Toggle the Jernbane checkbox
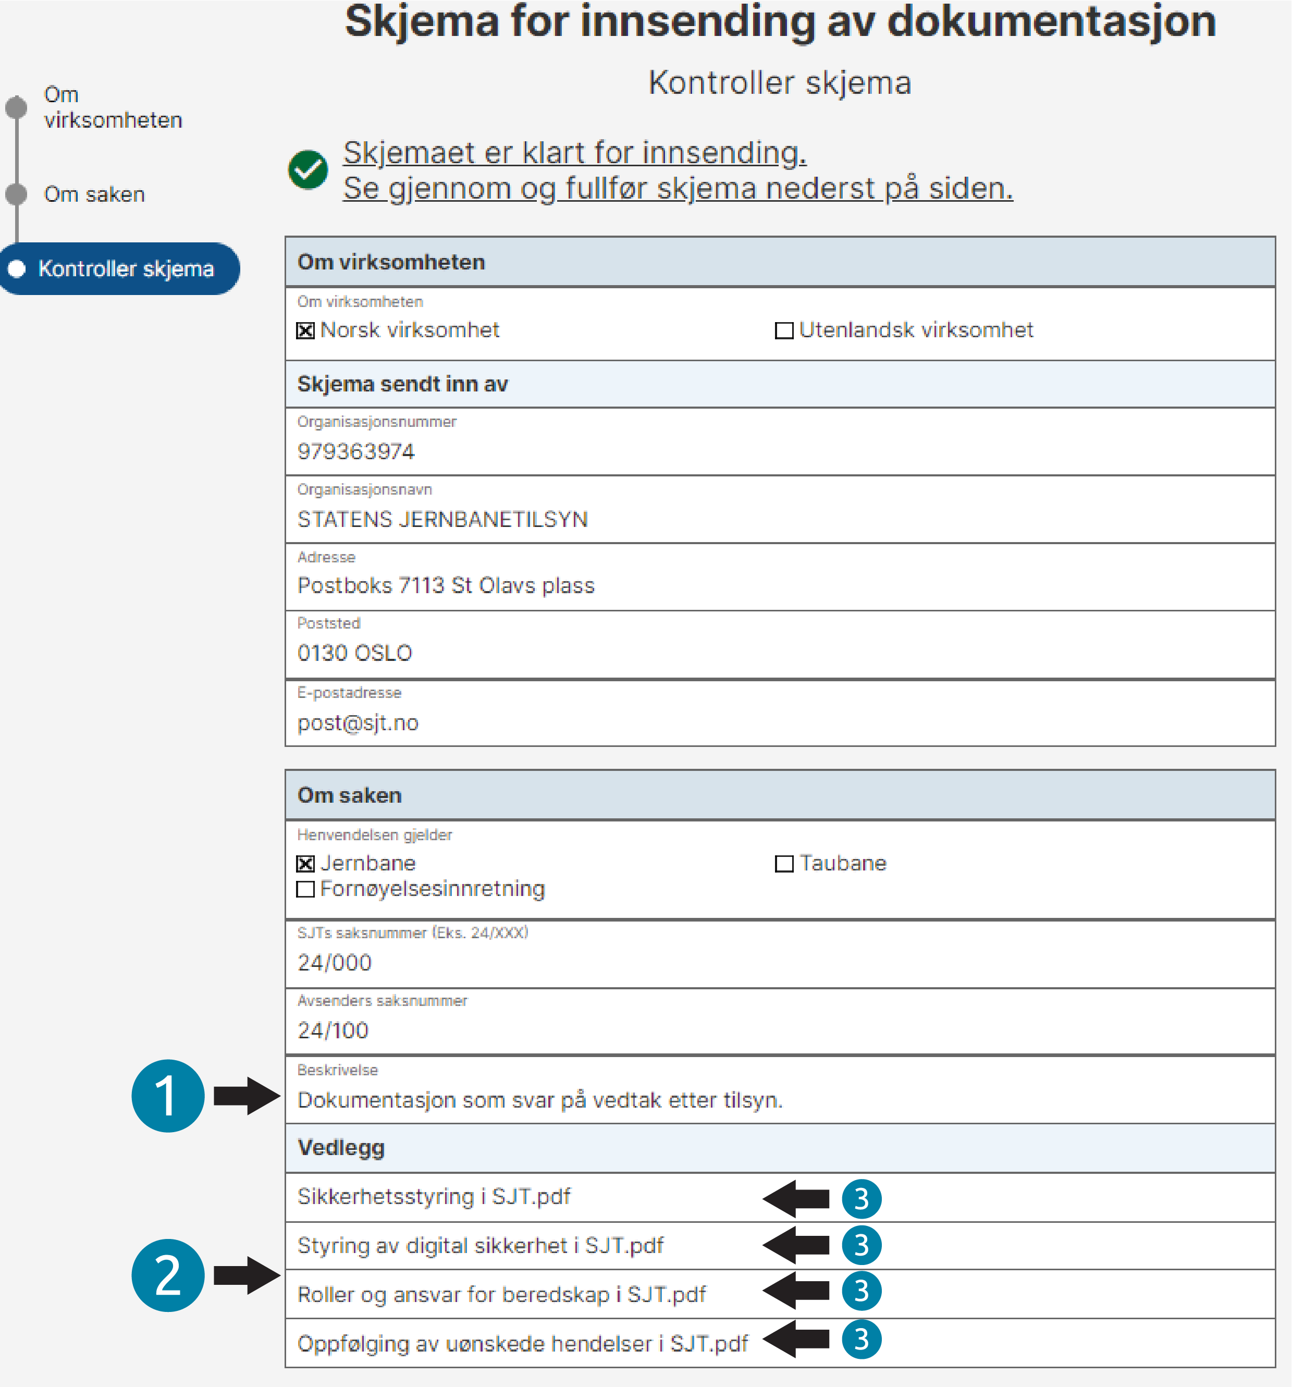The image size is (1292, 1387). [305, 864]
